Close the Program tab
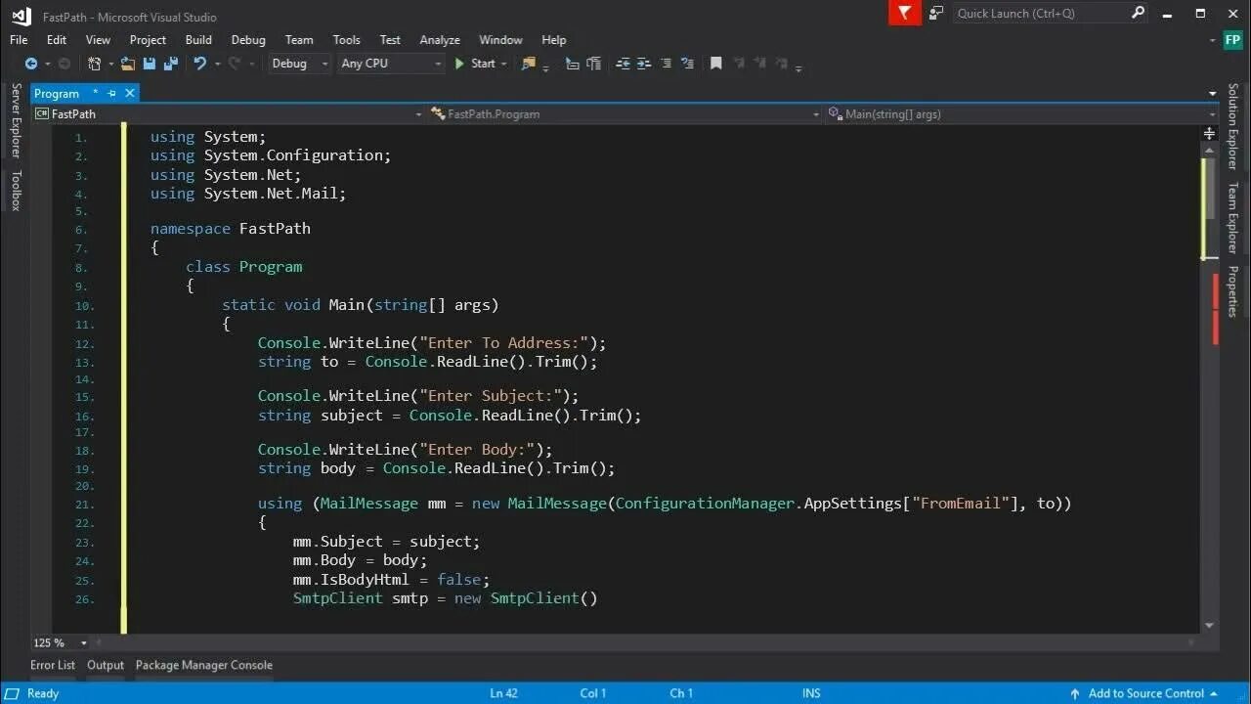Image resolution: width=1251 pixels, height=704 pixels. (129, 93)
